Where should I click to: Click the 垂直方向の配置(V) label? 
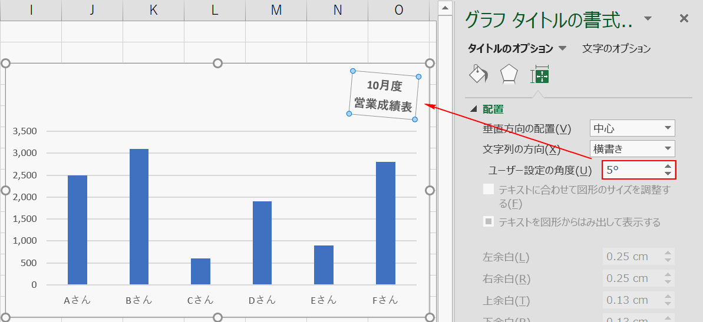[527, 129]
